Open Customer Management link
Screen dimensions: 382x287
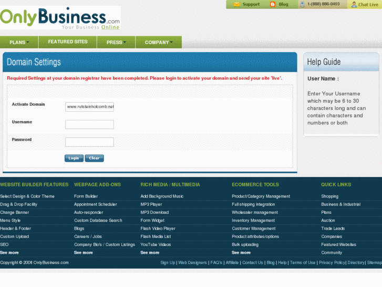pos(254,229)
